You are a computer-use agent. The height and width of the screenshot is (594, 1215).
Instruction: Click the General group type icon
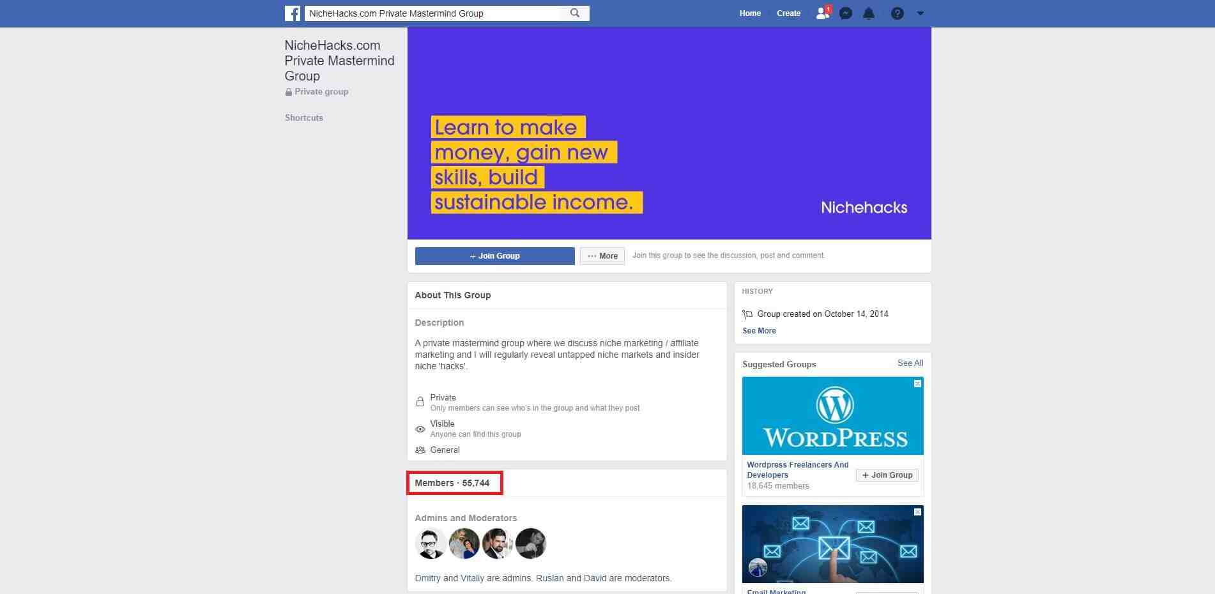(x=420, y=450)
